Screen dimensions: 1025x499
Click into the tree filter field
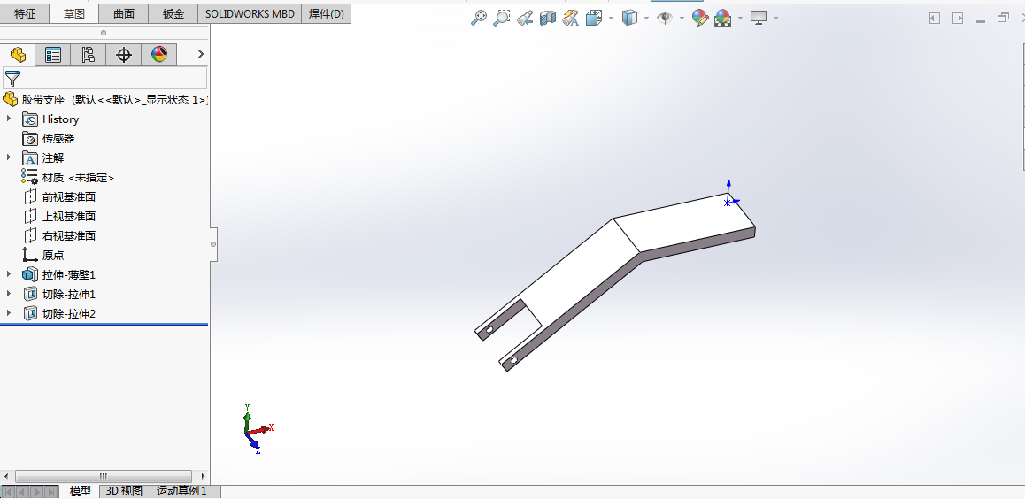(x=105, y=79)
